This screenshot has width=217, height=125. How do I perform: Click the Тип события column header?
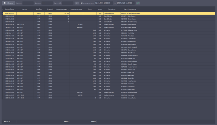(111, 9)
